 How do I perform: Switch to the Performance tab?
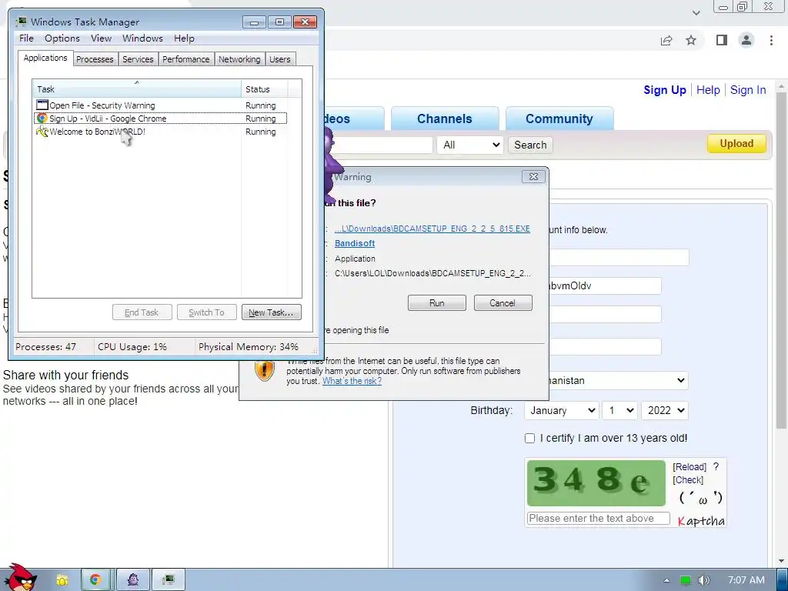[x=186, y=59]
